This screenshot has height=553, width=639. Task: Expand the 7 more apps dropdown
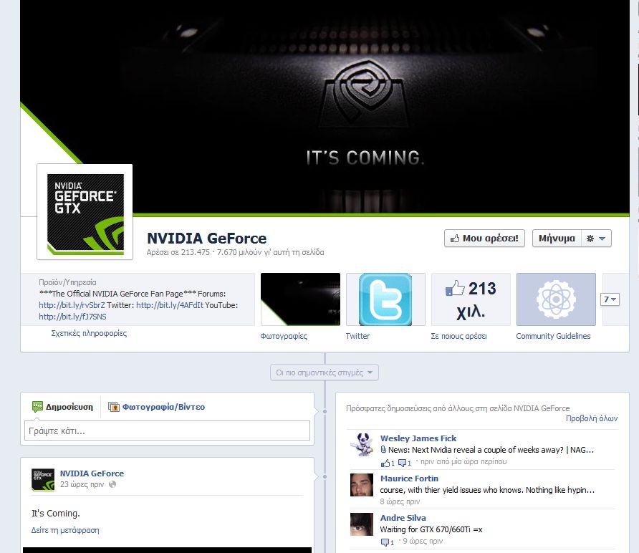tap(610, 299)
